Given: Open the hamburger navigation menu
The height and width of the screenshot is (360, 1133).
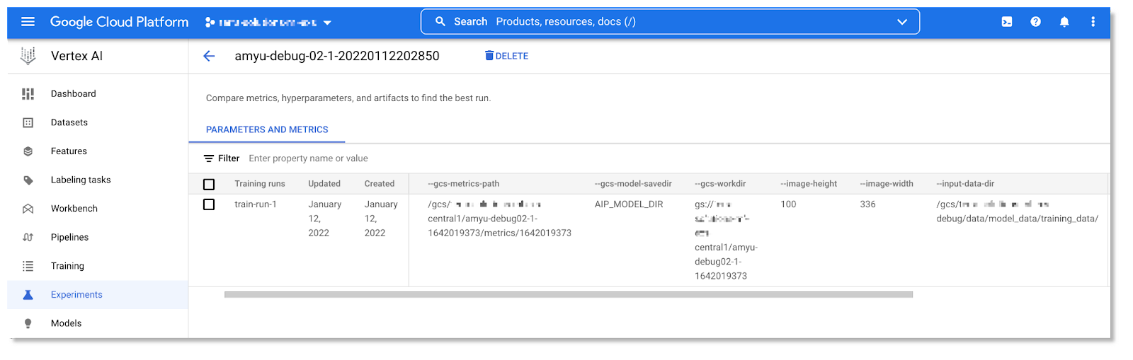Looking at the screenshot, I should (28, 22).
